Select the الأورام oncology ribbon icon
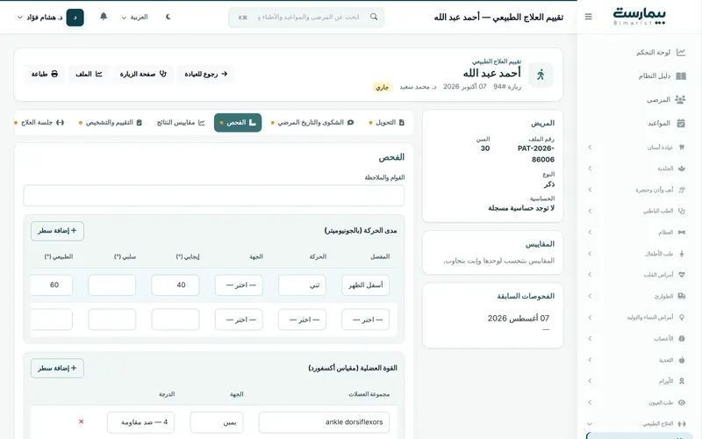Viewport: 702px width, 439px height. pos(682,381)
